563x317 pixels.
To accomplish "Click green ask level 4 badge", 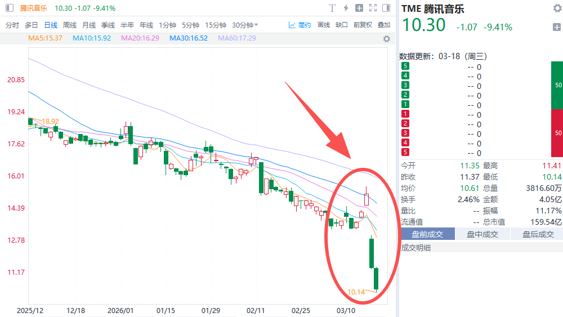I will click(405, 75).
